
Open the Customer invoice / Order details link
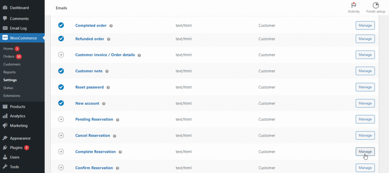point(105,55)
